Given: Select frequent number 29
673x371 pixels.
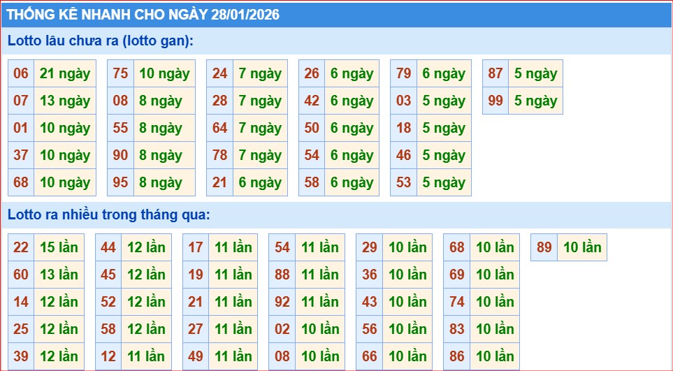Looking at the screenshot, I should pos(370,247).
